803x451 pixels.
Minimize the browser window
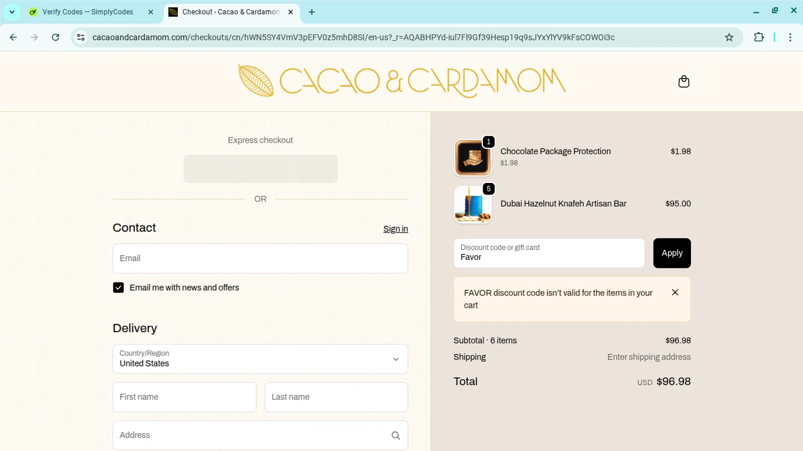coord(756,11)
